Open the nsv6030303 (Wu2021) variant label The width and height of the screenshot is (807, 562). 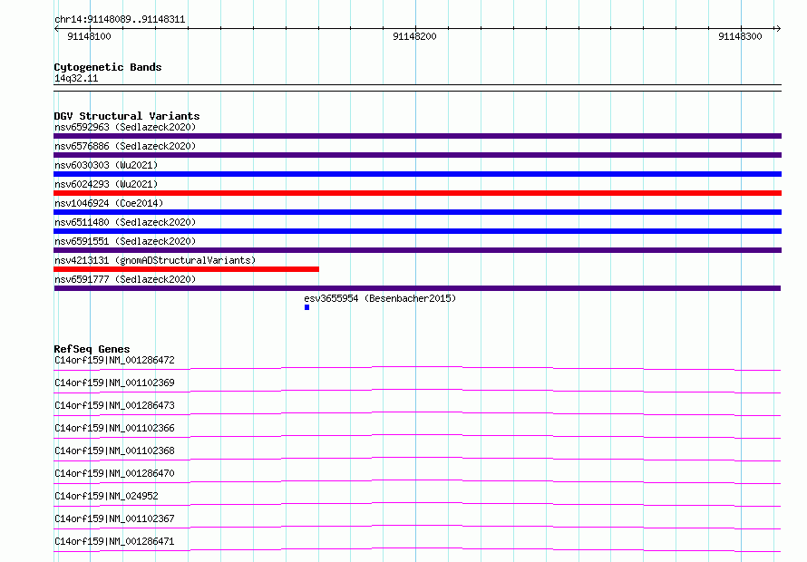(106, 165)
